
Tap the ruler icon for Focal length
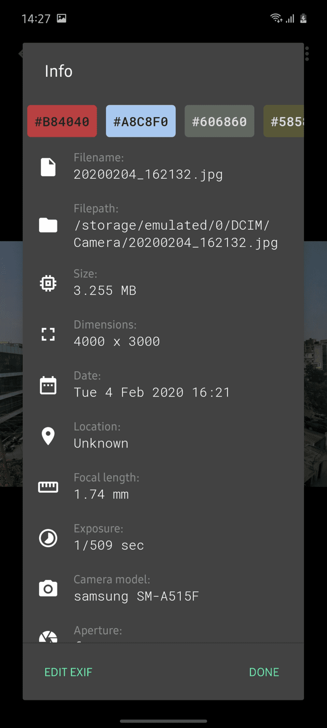[x=48, y=487]
